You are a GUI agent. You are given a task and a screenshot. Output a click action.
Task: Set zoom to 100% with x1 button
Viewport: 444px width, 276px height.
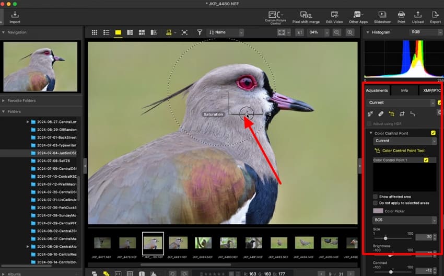[299, 32]
